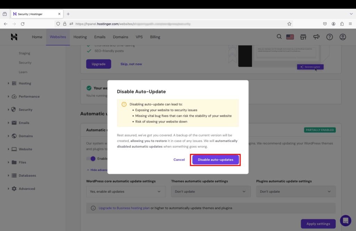Screen dimensions: 356x231
Task: Open the Emails top nav tab
Action: click(100, 37)
